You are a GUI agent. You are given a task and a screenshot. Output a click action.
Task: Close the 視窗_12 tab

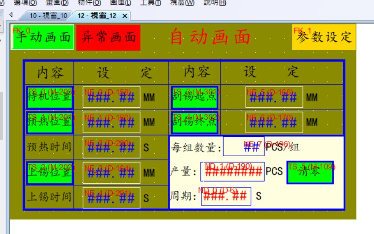[x=125, y=16]
